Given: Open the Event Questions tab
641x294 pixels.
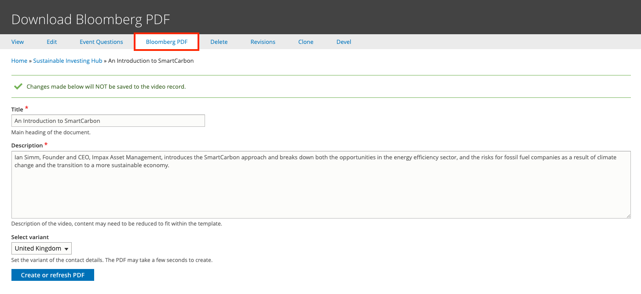Looking at the screenshot, I should point(101,42).
